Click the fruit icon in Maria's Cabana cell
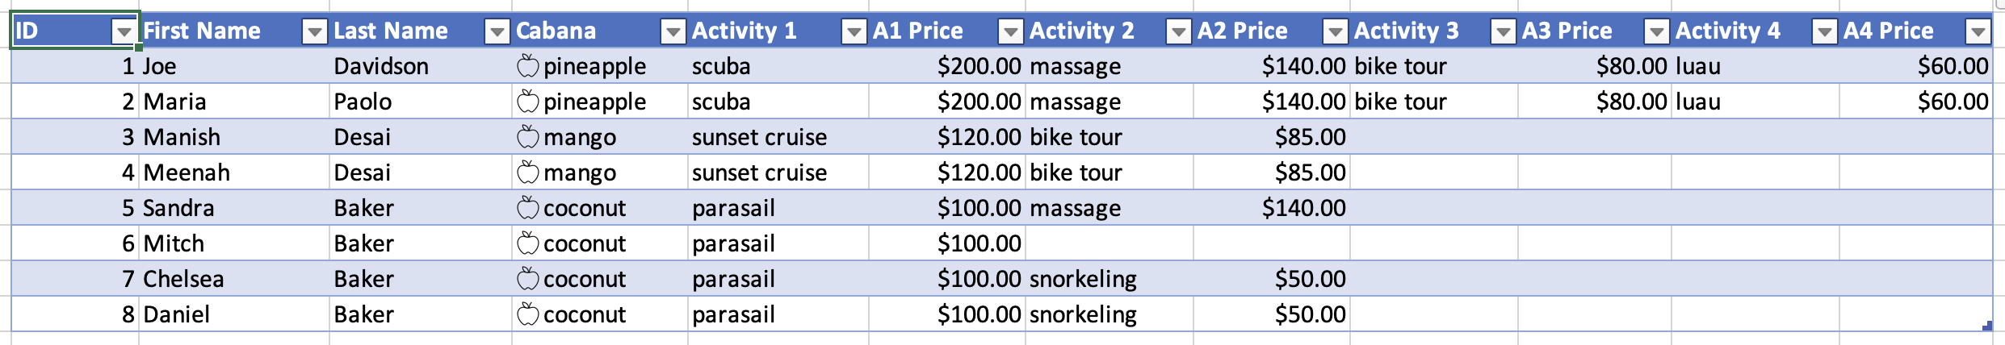Screen dimensions: 2005x345 click(x=527, y=101)
